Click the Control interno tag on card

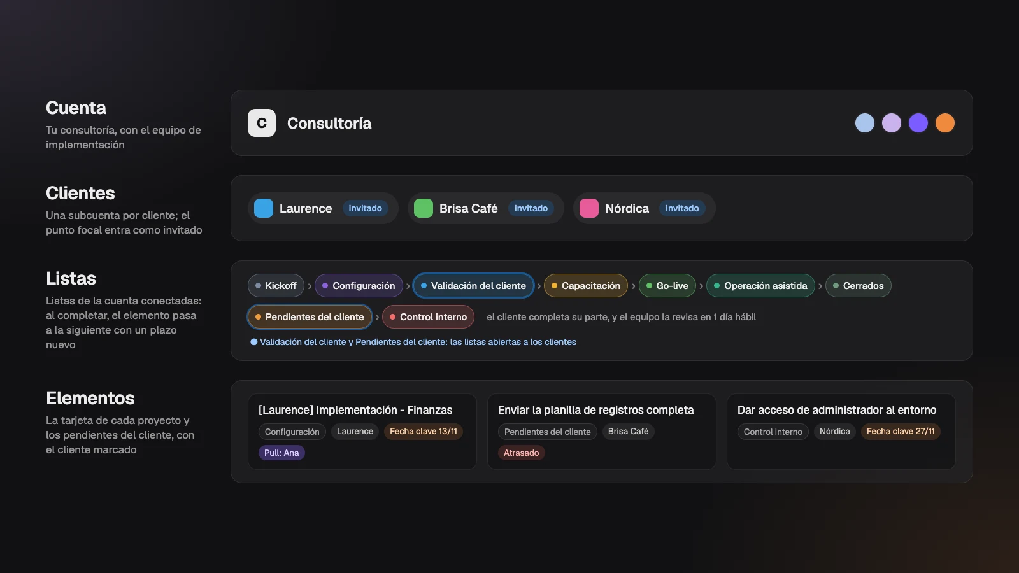(773, 432)
